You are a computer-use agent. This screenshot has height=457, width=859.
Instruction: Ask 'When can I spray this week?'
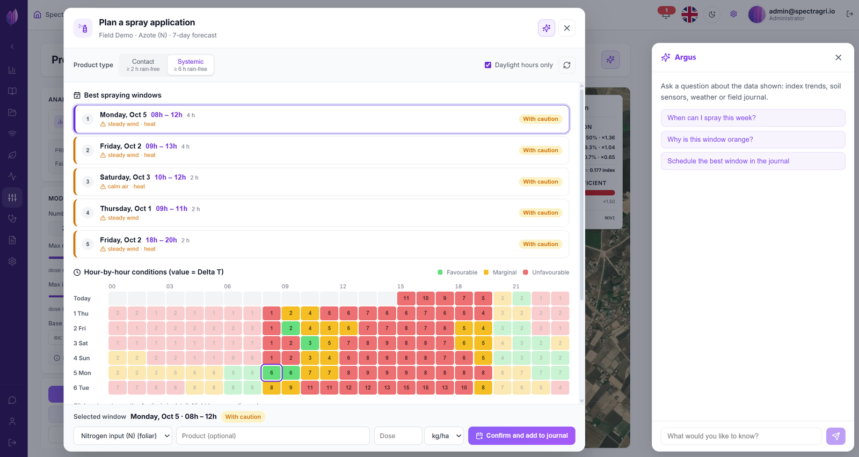tap(753, 118)
